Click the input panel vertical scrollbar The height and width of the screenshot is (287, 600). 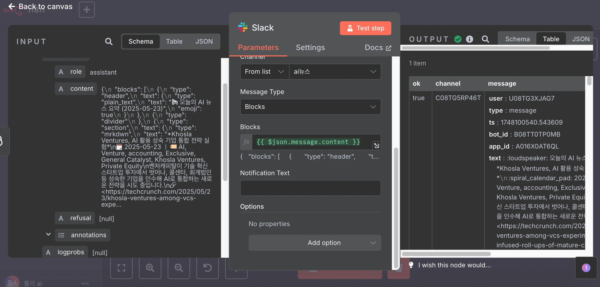coord(225,133)
